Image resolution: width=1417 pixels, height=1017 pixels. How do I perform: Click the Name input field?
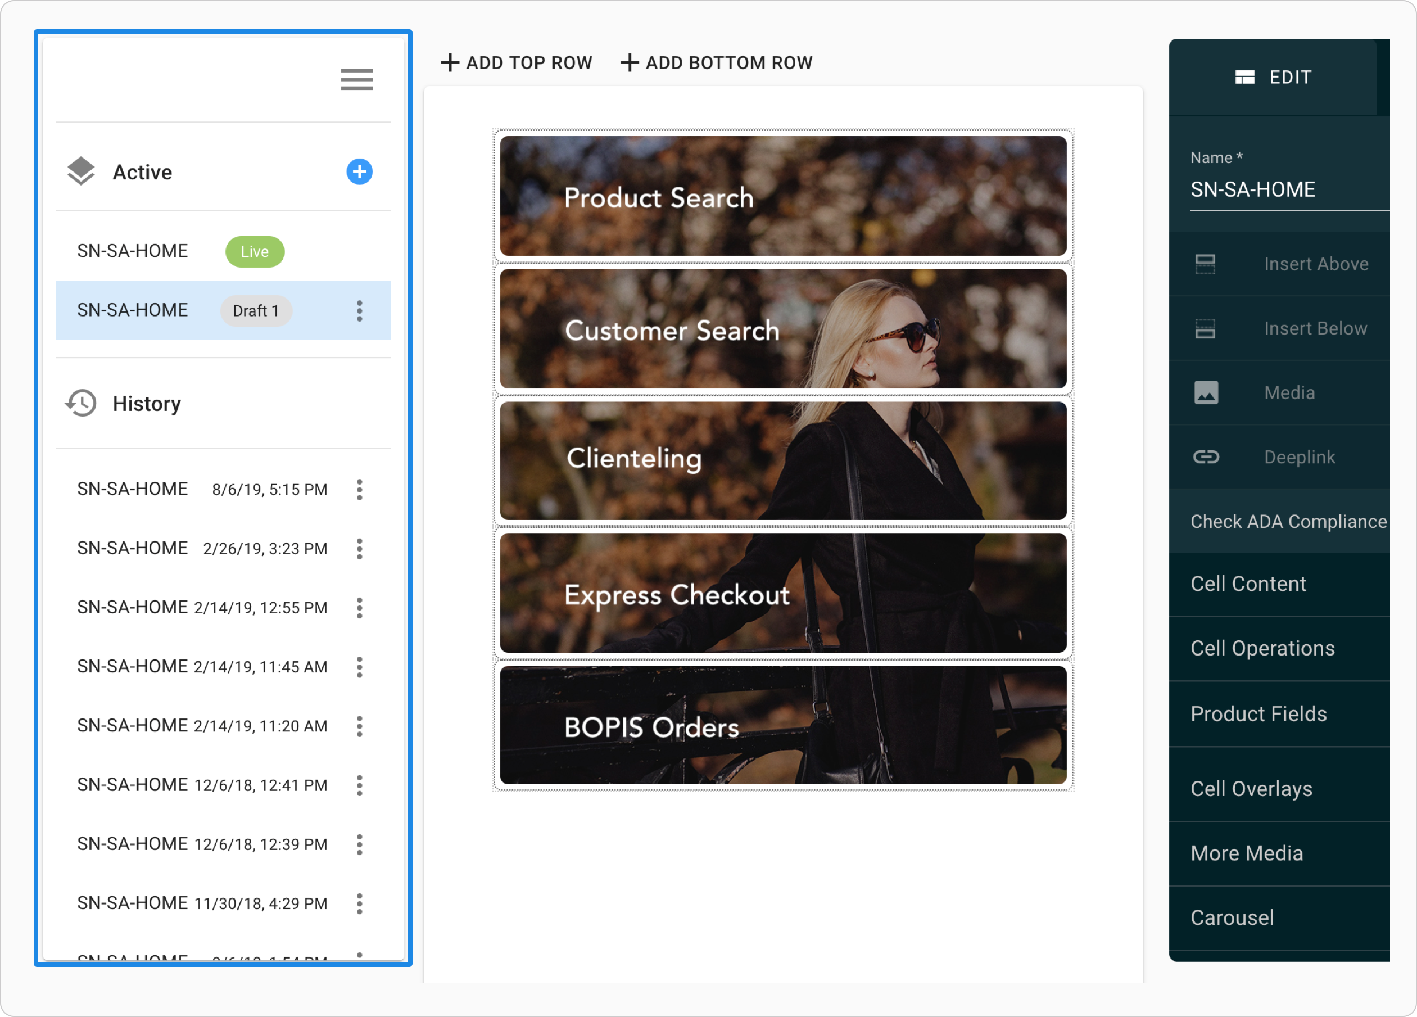[1289, 189]
